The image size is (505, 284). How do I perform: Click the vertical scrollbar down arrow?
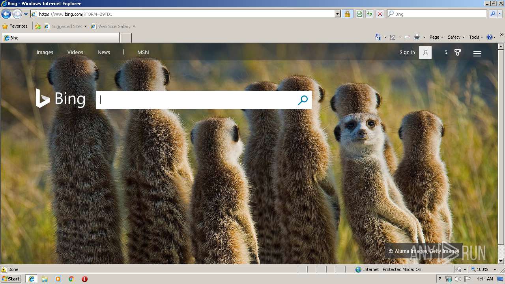(x=501, y=261)
